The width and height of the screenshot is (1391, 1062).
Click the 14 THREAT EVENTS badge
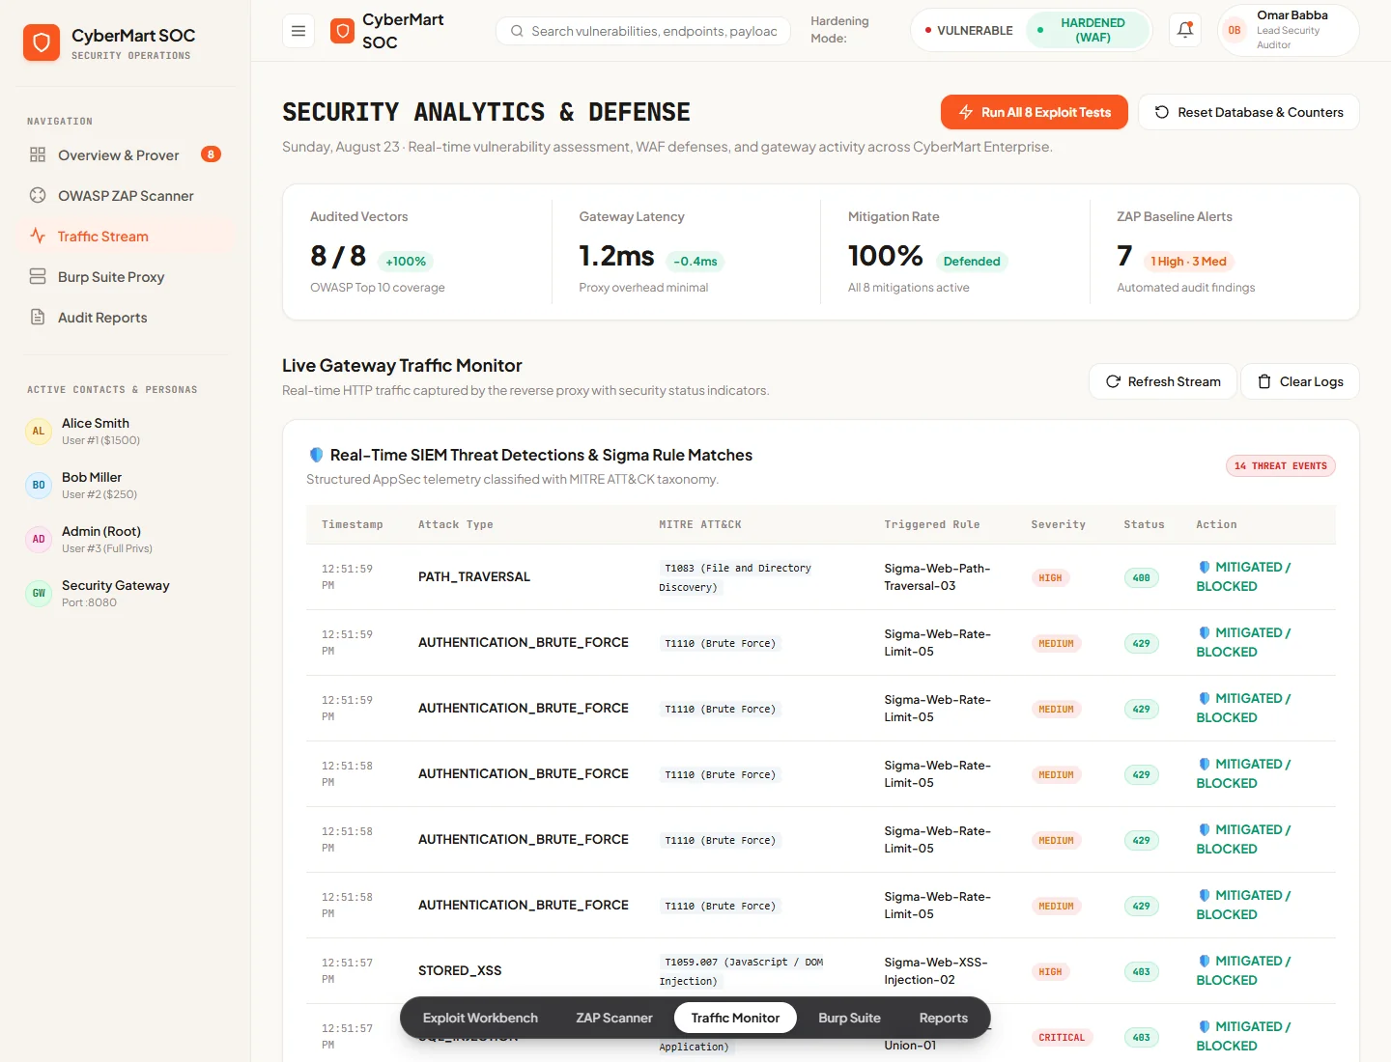(x=1281, y=465)
